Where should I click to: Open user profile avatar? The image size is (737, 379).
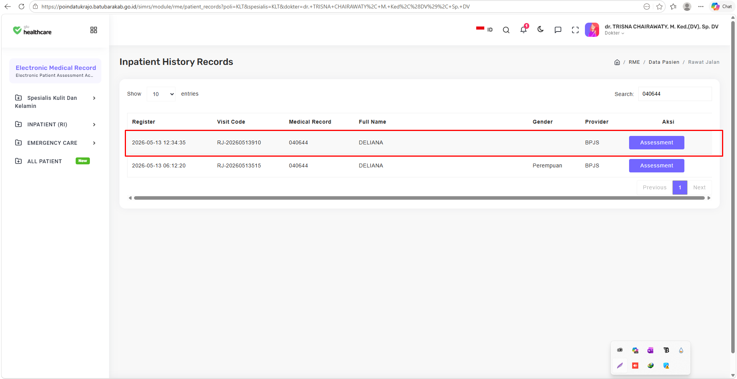(592, 30)
